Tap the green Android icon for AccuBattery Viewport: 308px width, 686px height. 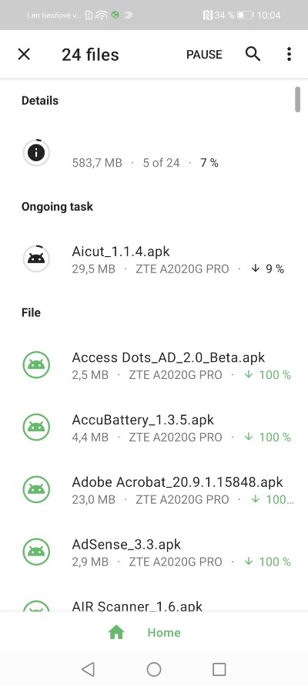(x=36, y=427)
